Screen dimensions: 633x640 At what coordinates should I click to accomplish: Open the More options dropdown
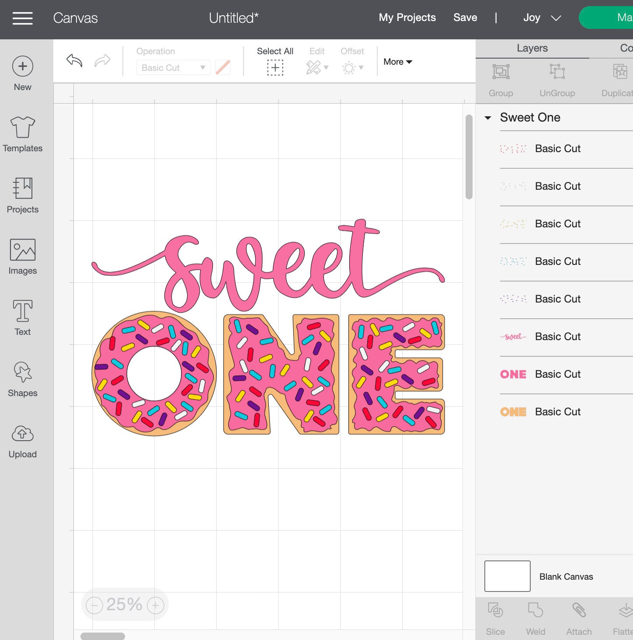pyautogui.click(x=397, y=62)
